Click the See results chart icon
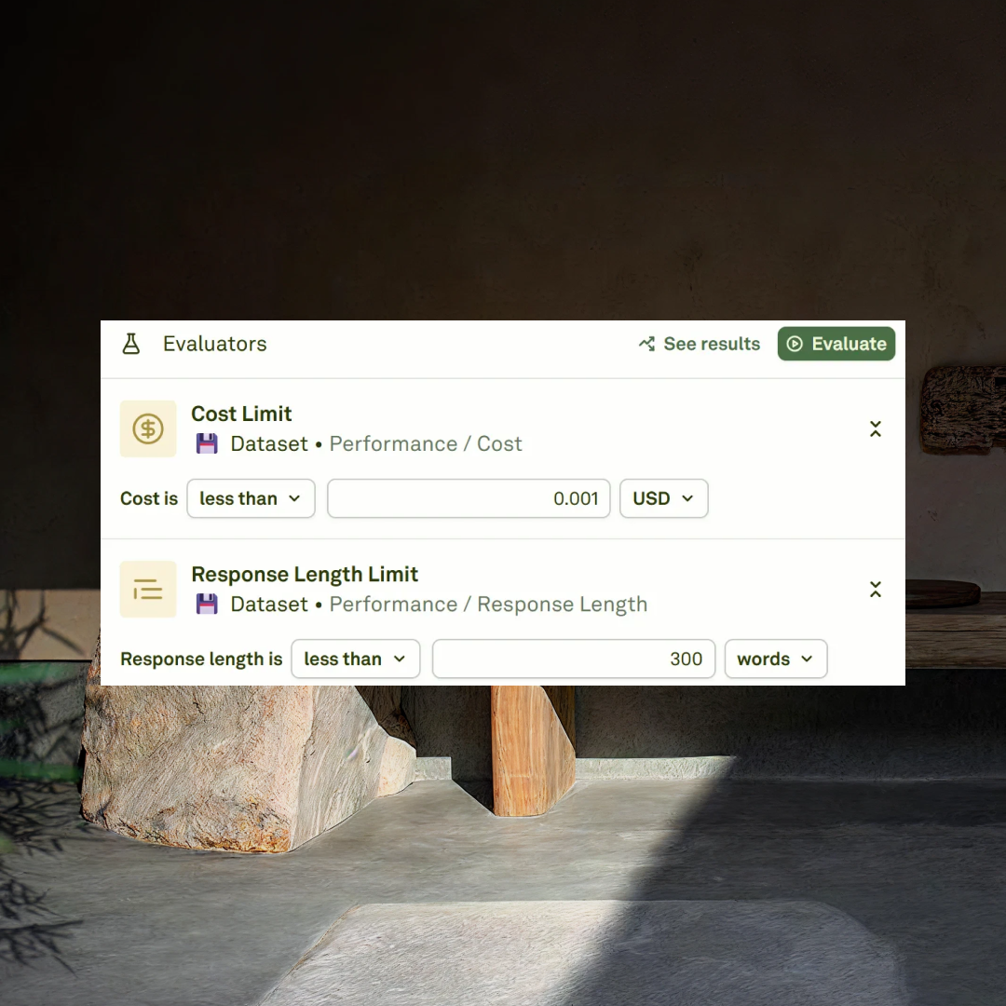The image size is (1006, 1006). tap(646, 344)
